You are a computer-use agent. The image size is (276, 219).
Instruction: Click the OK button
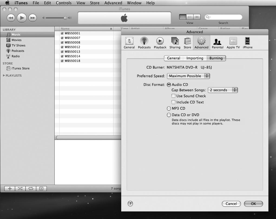tap(254, 204)
